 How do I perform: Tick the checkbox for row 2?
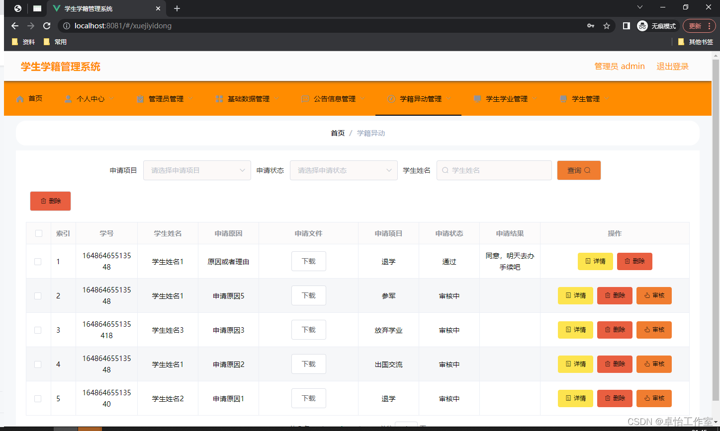pos(38,296)
